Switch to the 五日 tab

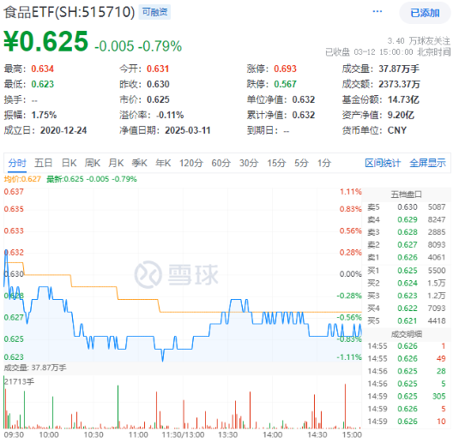pos(44,163)
